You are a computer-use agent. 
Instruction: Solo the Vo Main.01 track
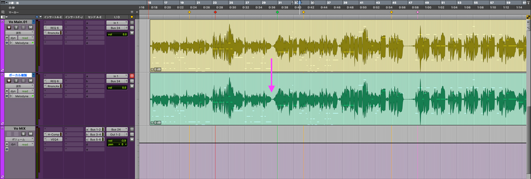click(23, 27)
